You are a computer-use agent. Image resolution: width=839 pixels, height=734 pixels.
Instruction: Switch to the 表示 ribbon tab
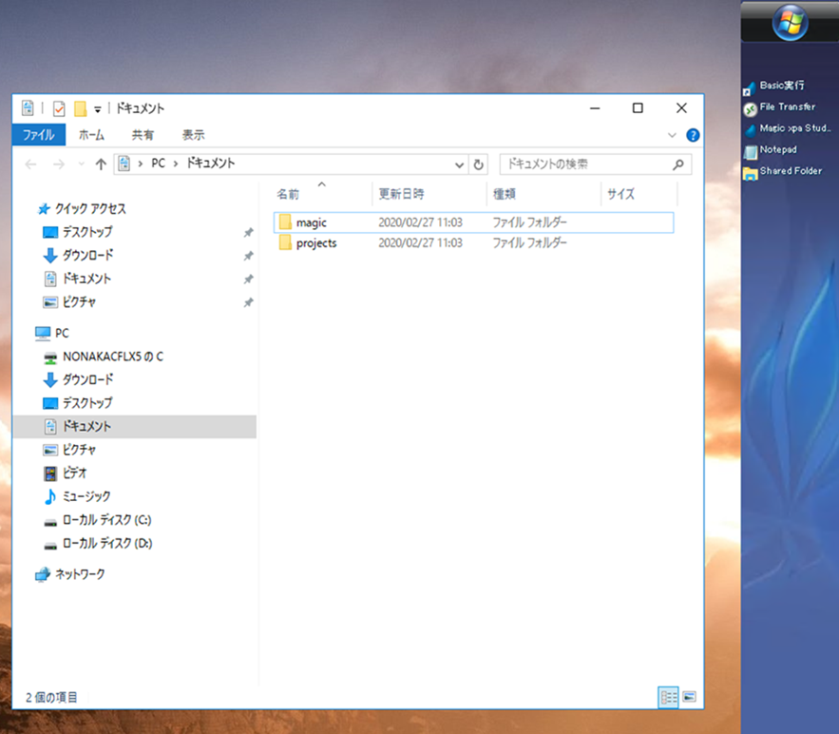point(193,135)
